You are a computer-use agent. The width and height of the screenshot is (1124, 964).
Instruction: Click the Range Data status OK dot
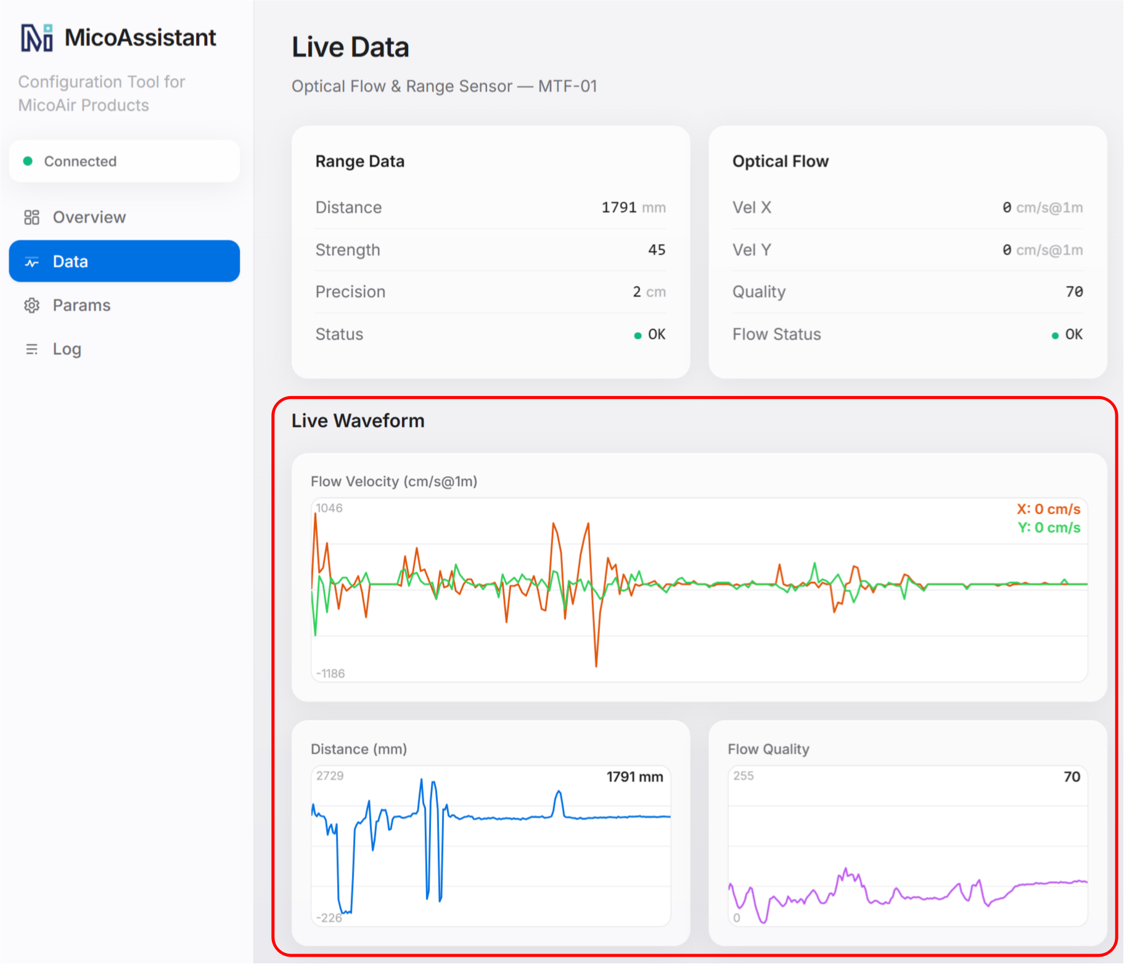pyautogui.click(x=638, y=336)
